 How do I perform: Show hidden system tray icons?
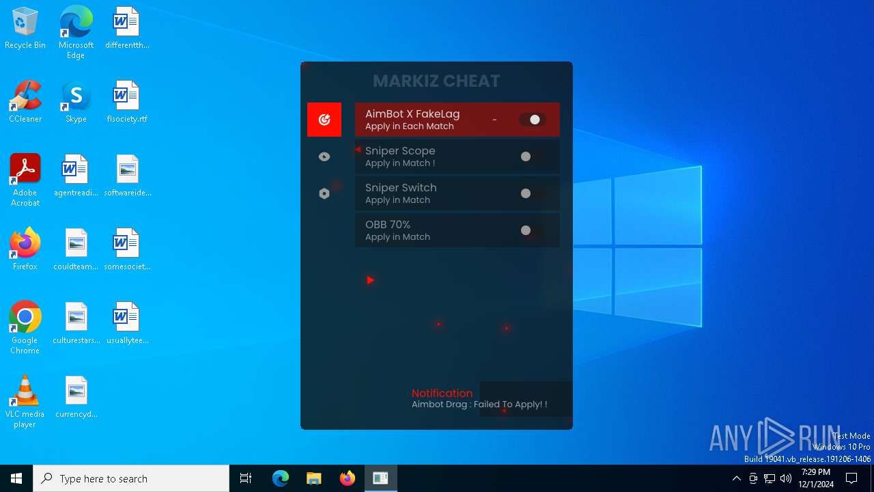click(x=737, y=478)
